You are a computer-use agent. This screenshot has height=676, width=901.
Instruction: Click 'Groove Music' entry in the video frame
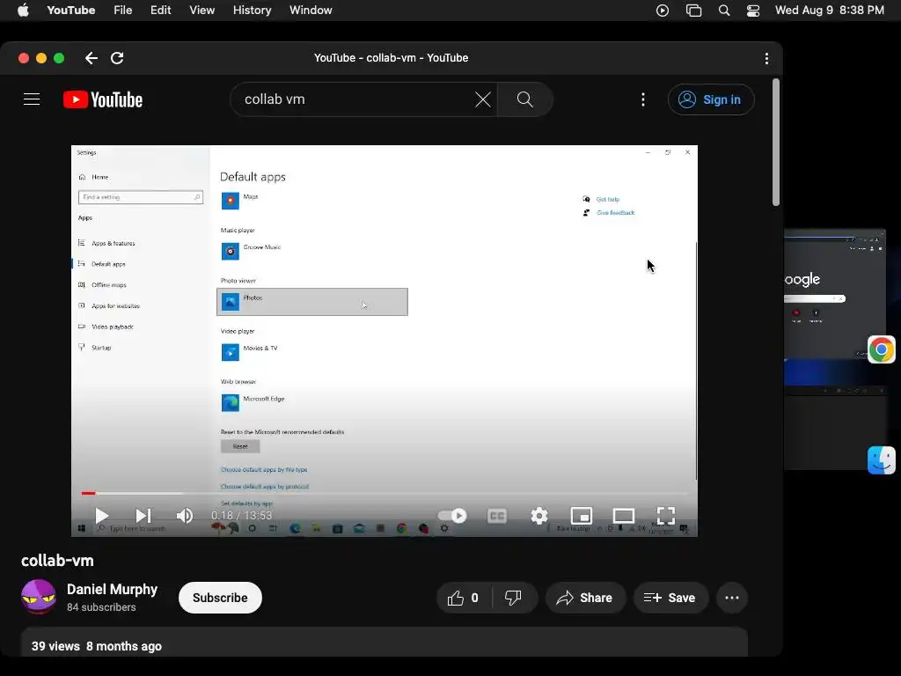click(x=251, y=251)
